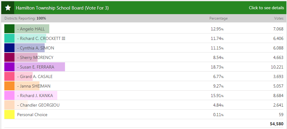Screen dimensions: 287x129
Task: Click the Percentage column header
Action: point(218,18)
